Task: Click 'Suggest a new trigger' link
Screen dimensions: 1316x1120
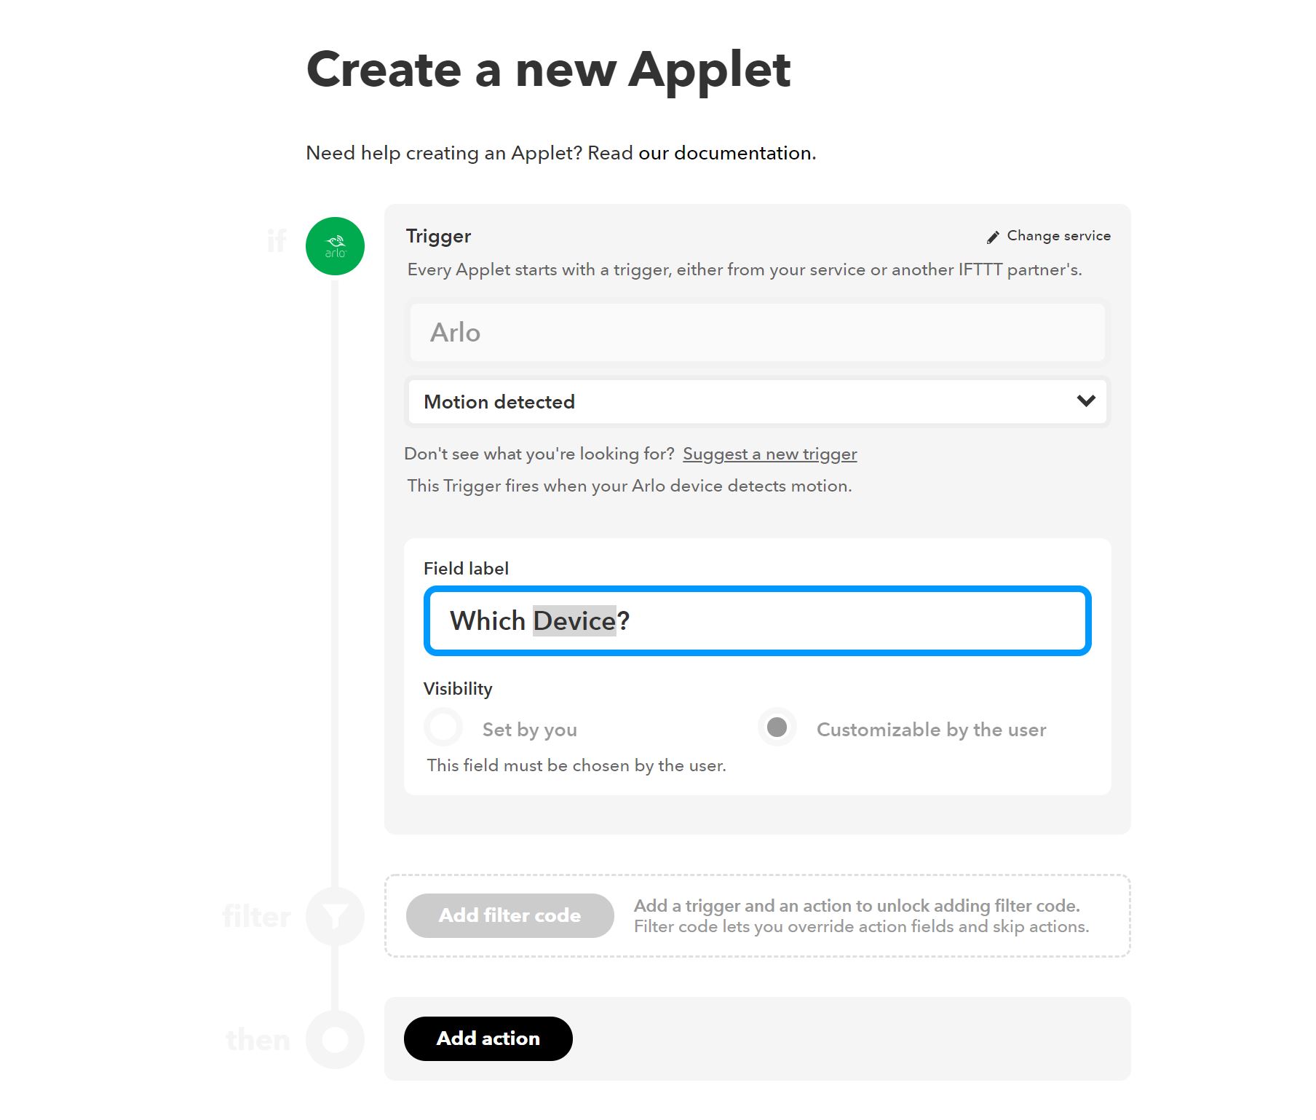Action: pyautogui.click(x=769, y=454)
